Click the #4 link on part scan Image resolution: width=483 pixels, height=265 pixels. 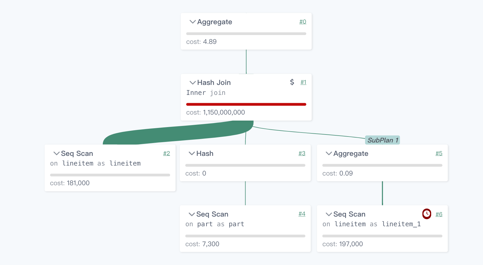pos(302,214)
